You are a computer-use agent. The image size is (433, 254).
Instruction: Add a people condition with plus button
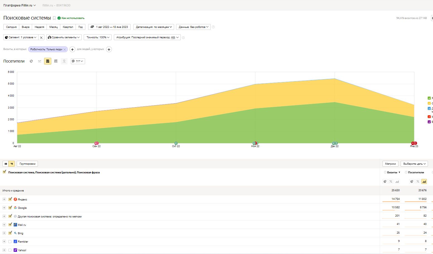(109, 49)
